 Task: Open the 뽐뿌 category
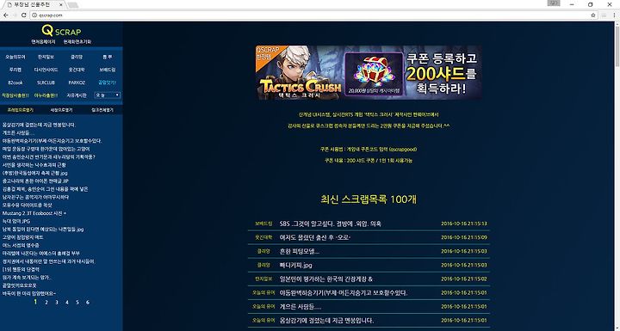pyautogui.click(x=107, y=57)
